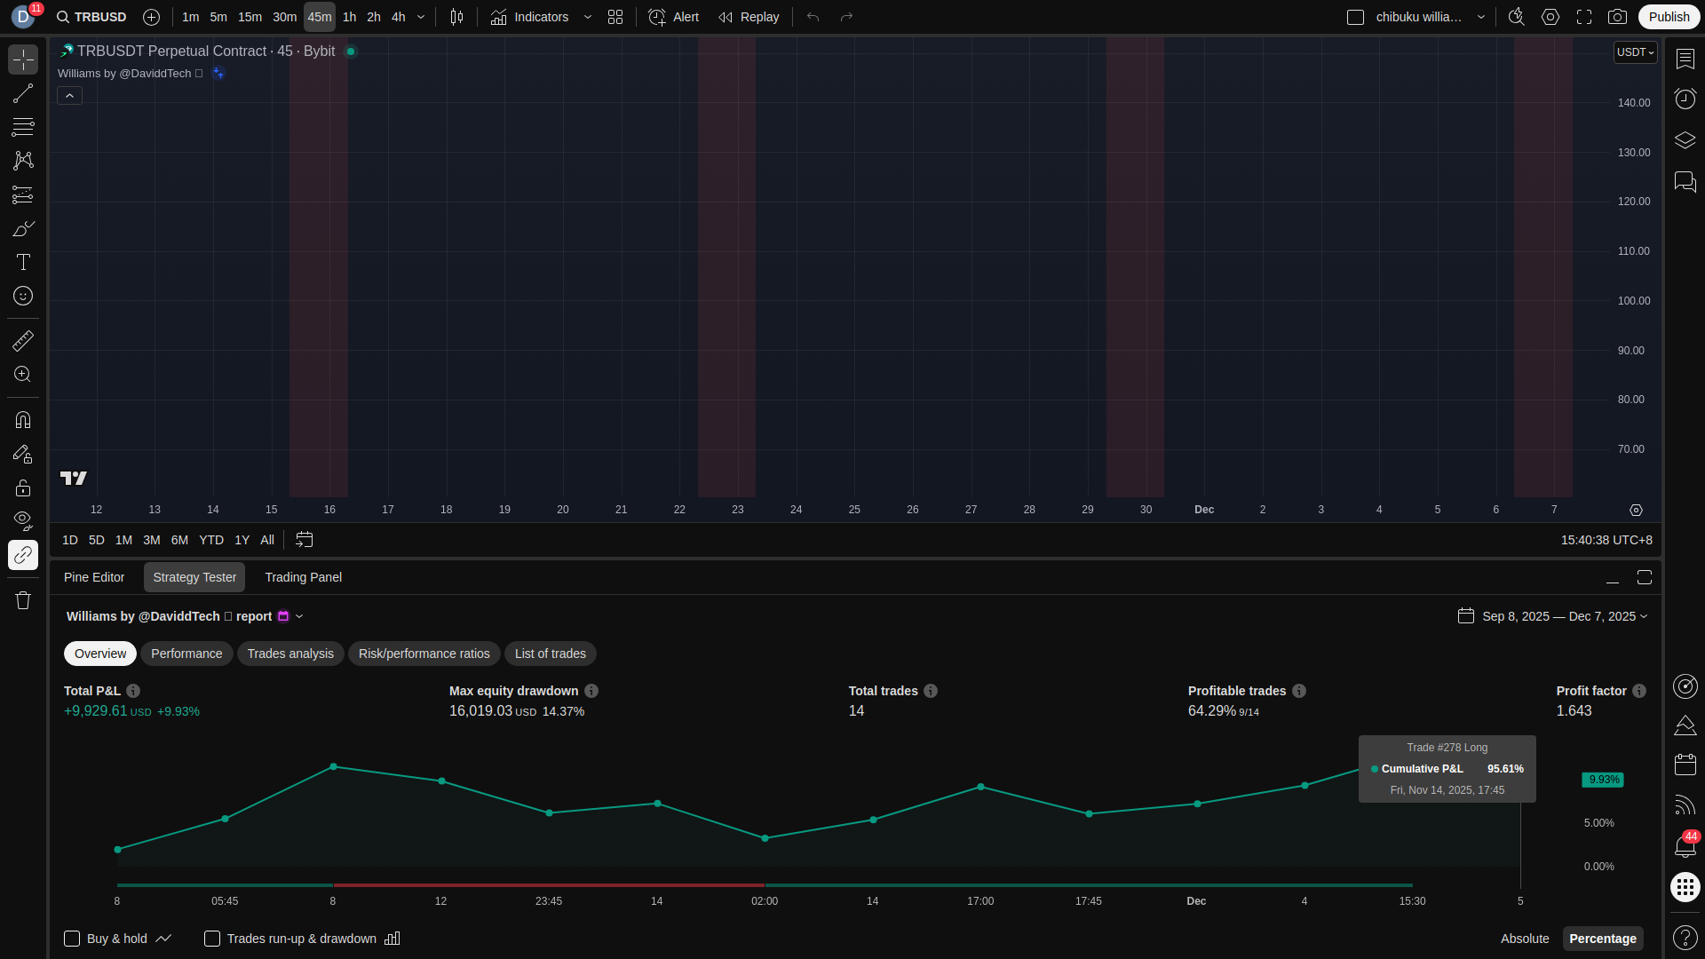Image resolution: width=1705 pixels, height=959 pixels.
Task: Click the Go to date calendar icon
Action: click(x=304, y=540)
